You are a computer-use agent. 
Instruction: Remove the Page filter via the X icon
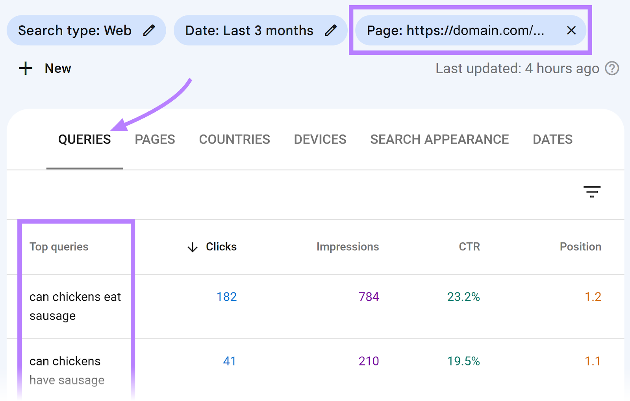(571, 30)
